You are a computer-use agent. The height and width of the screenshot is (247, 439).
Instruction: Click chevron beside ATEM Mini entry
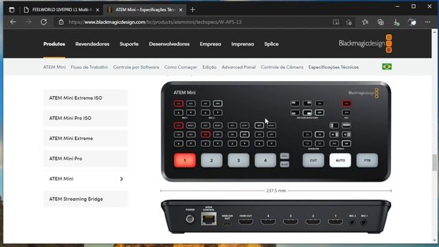(121, 179)
